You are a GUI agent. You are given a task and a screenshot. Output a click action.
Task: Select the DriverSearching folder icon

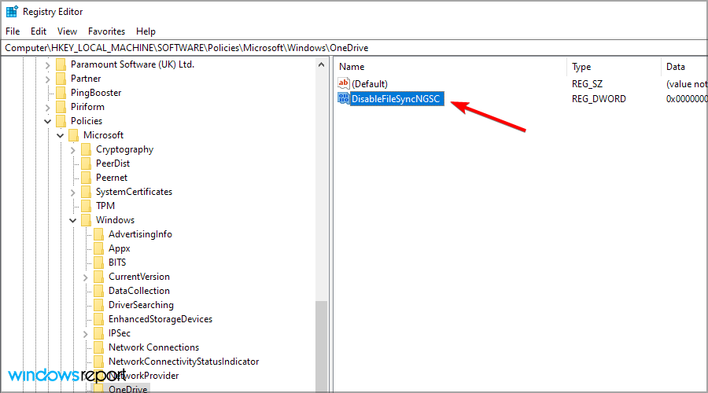(99, 305)
